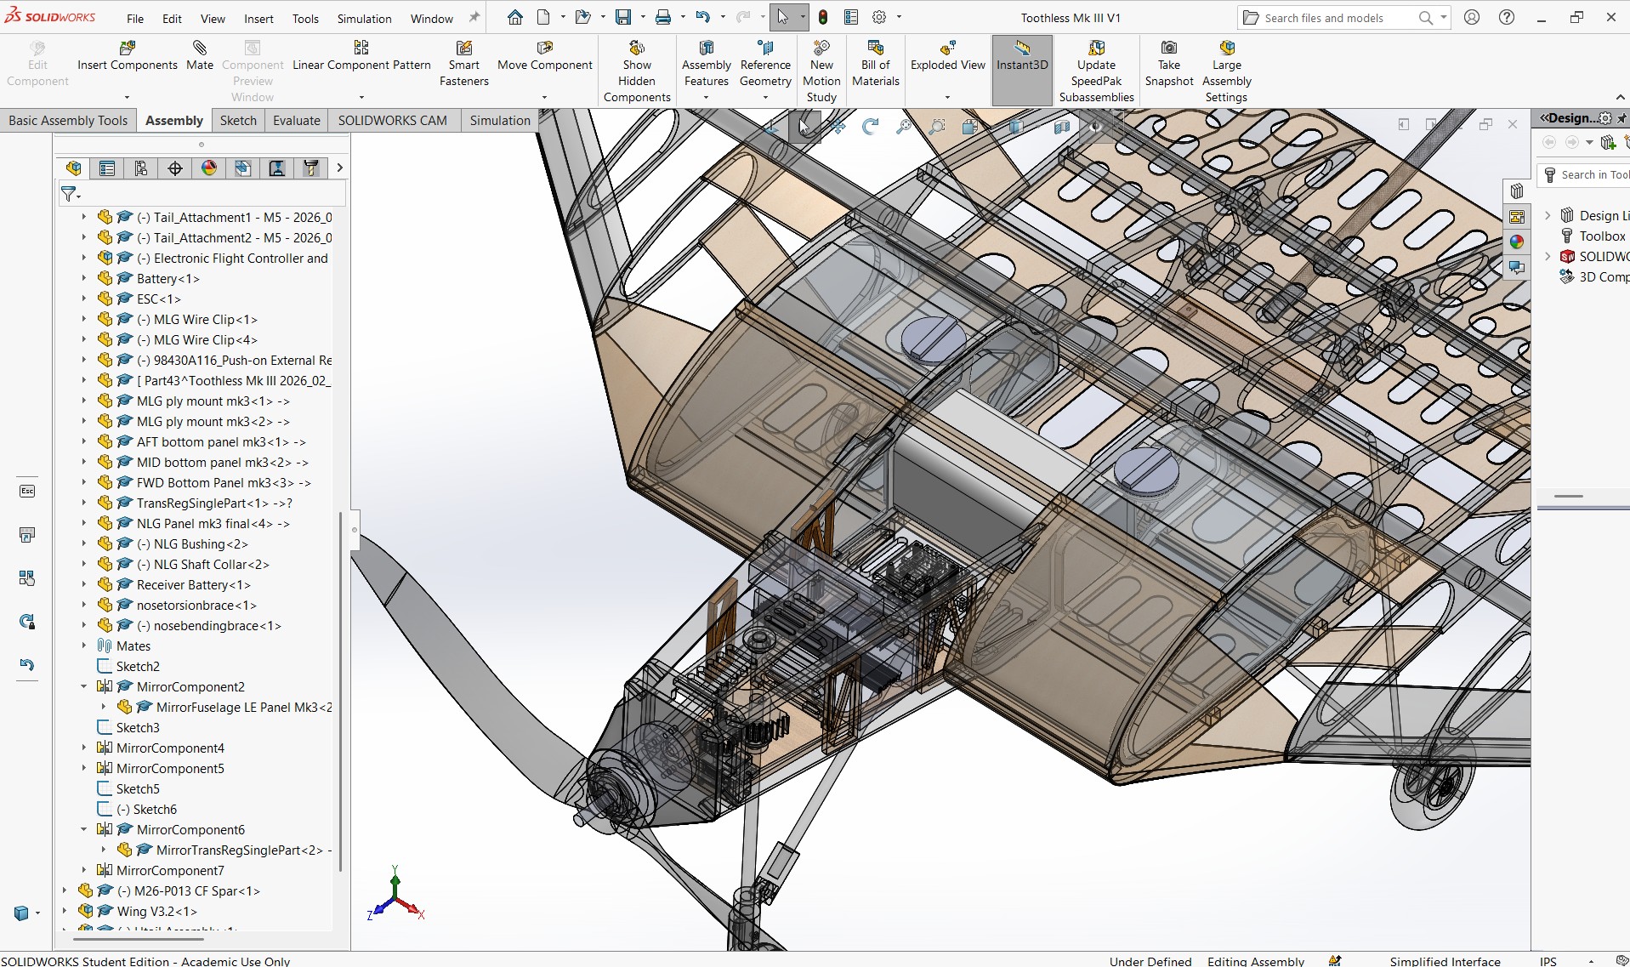Click the Pan arrows icon in viewport toolbar
1630x967 pixels.
[x=838, y=127]
